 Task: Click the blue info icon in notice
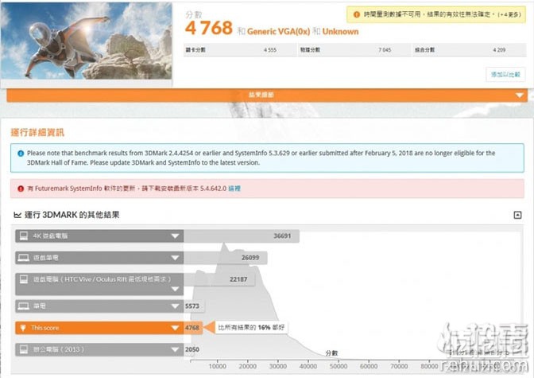[21, 153]
